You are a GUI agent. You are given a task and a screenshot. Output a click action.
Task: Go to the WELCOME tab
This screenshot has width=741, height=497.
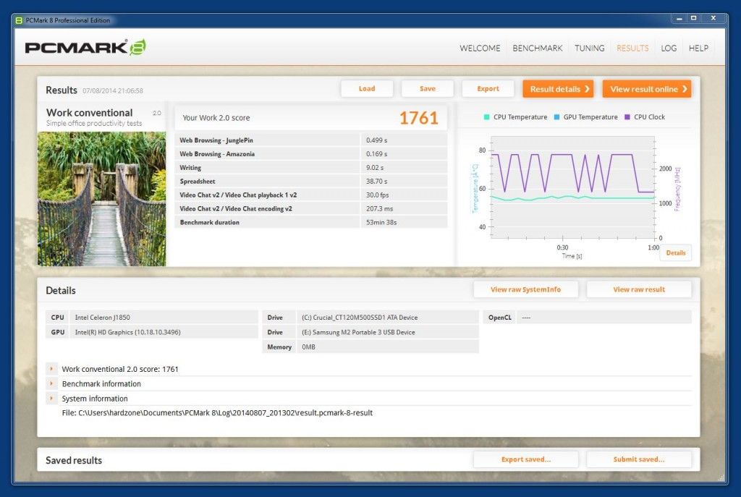click(480, 48)
